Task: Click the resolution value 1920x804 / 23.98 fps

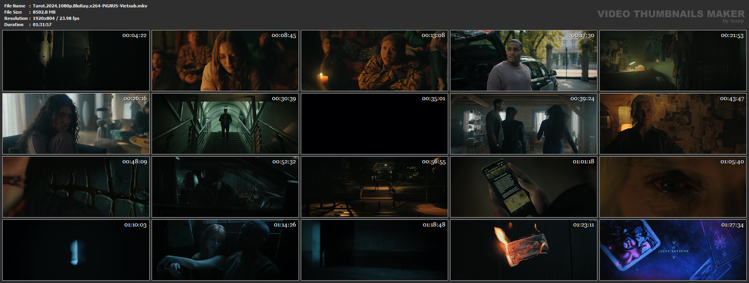Action: pos(56,18)
